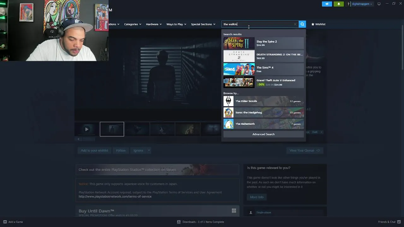Click the Ignore button
Image resolution: width=404 pixels, height=227 pixels.
coord(138,151)
